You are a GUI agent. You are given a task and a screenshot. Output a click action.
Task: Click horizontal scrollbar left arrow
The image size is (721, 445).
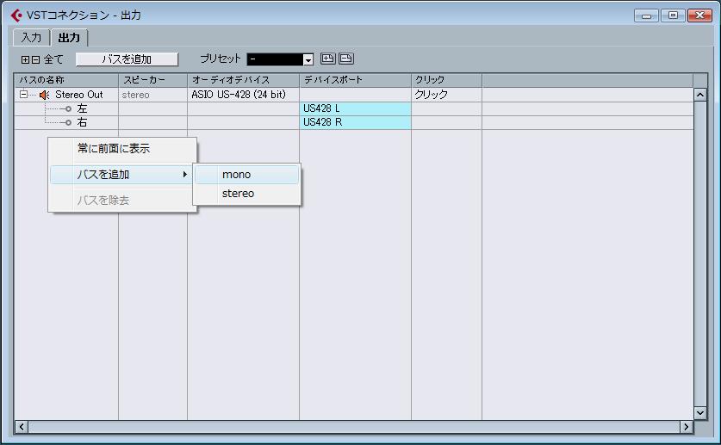22,427
